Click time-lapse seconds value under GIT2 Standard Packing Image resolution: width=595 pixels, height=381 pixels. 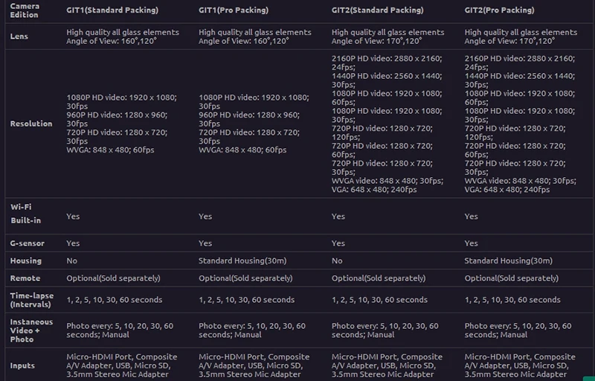pyautogui.click(x=379, y=300)
